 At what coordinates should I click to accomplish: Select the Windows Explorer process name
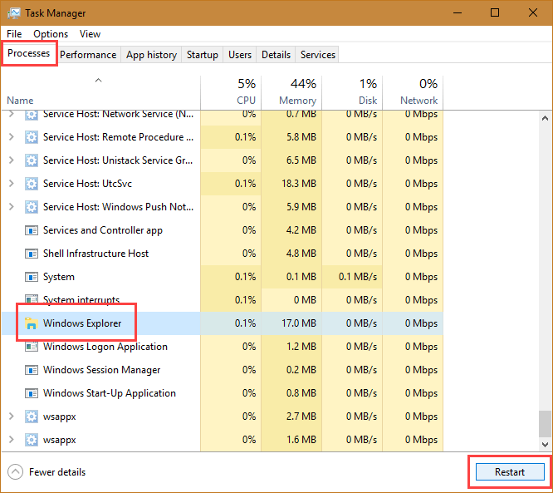tap(82, 323)
